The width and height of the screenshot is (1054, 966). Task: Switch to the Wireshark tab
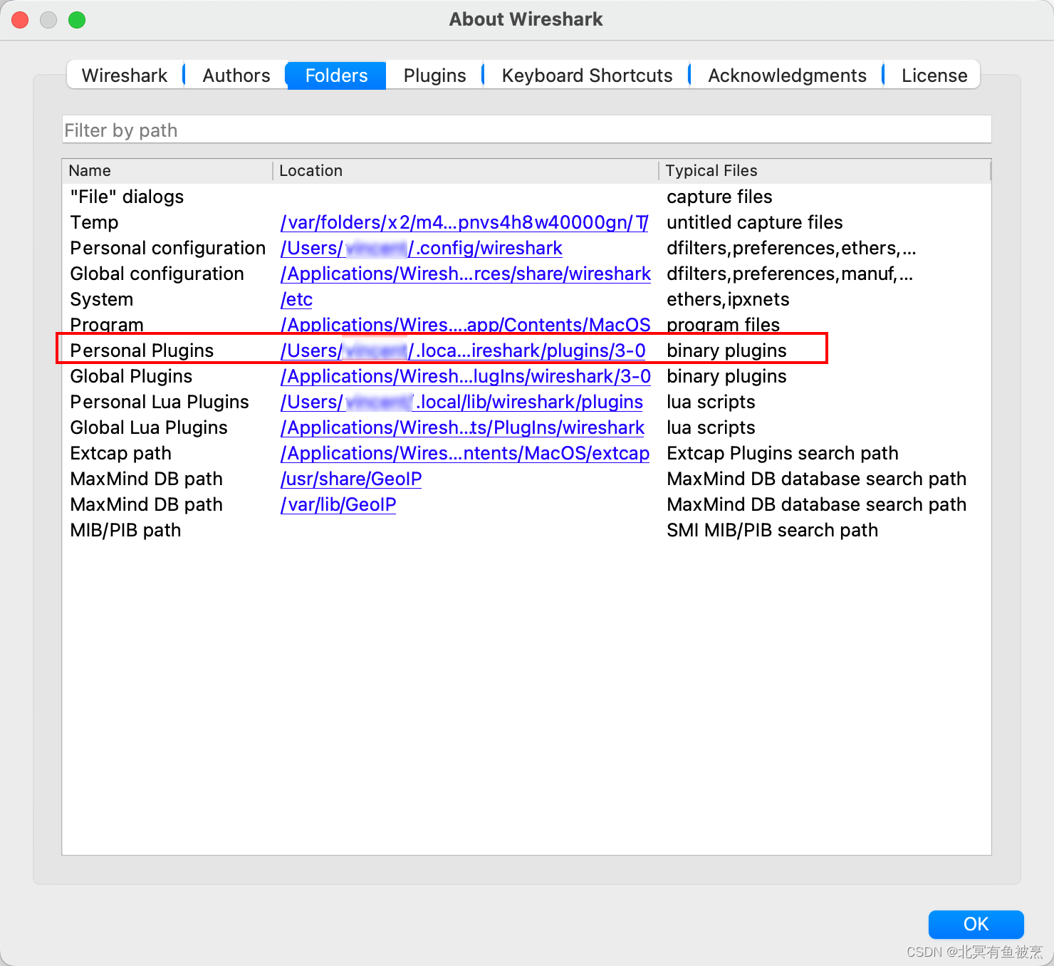[125, 76]
